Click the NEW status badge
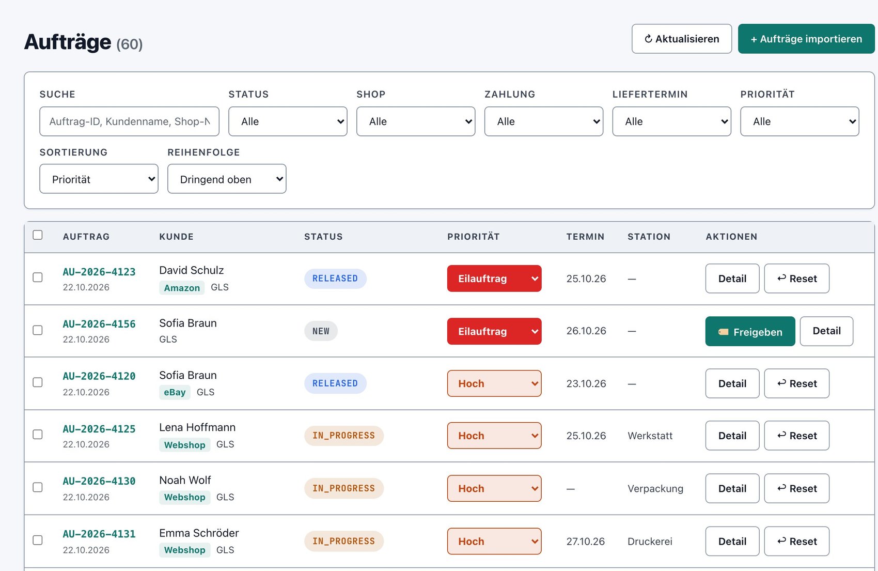The image size is (878, 571). (x=321, y=331)
